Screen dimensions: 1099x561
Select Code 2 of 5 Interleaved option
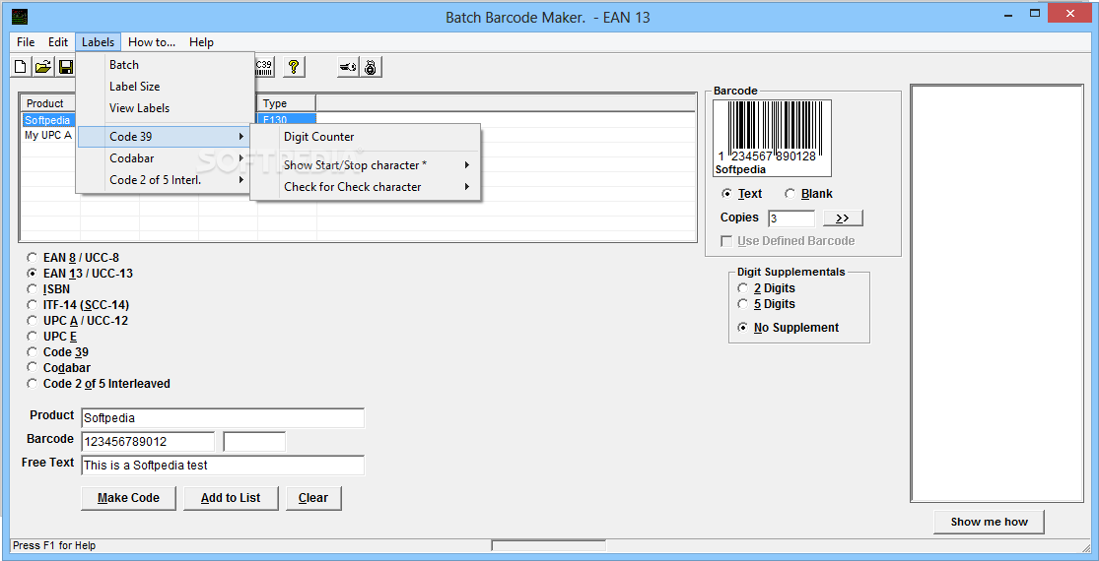pyautogui.click(x=33, y=383)
